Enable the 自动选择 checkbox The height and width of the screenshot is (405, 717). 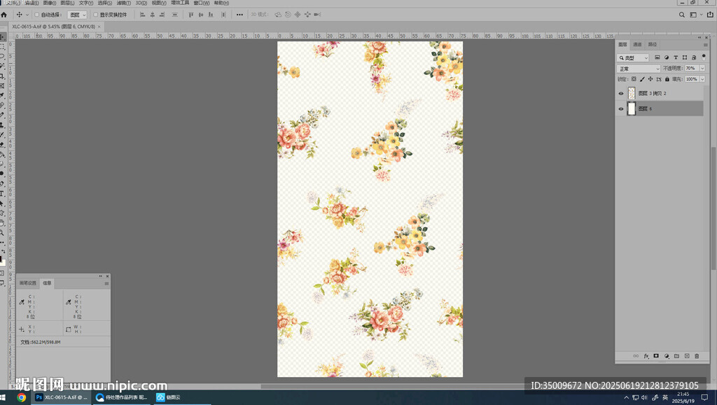[x=37, y=15]
